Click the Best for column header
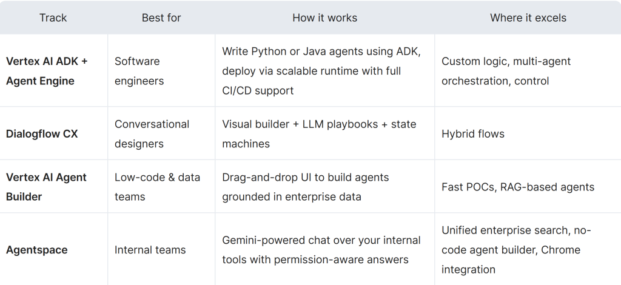Image resolution: width=621 pixels, height=285 pixels. tap(161, 18)
